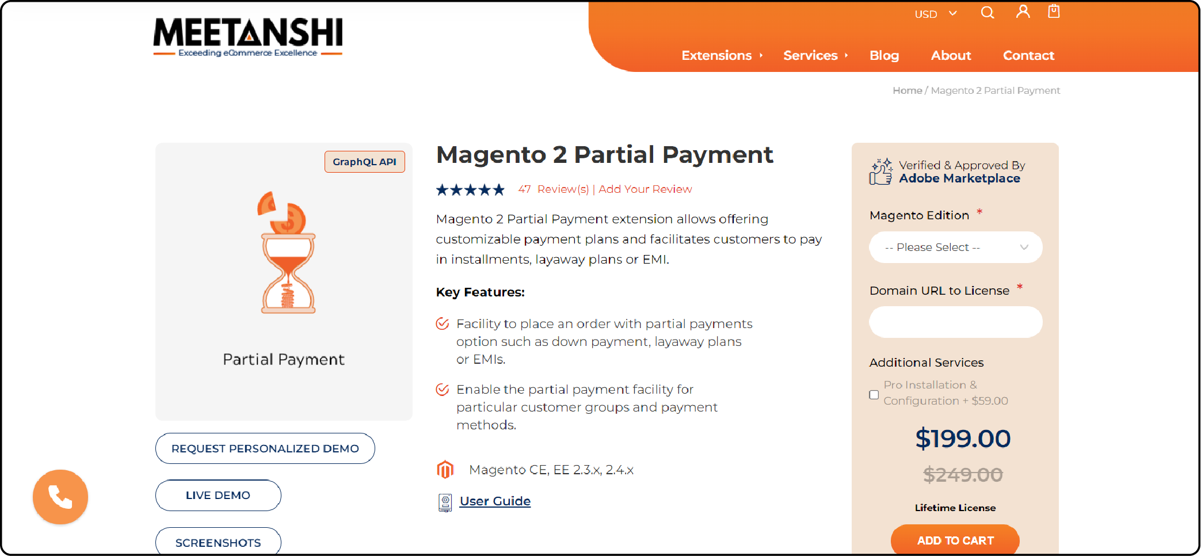Click the Adobe Marketplace thumbs-up icon
This screenshot has width=1201, height=556.
pyautogui.click(x=881, y=172)
